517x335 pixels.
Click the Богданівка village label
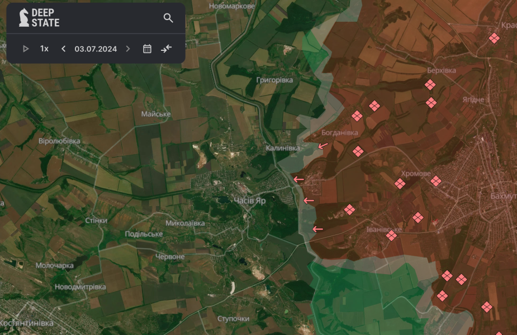(x=340, y=133)
